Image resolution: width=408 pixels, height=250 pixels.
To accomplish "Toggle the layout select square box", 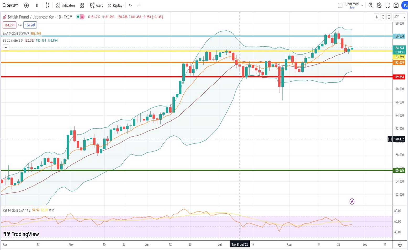I will pos(340,5).
